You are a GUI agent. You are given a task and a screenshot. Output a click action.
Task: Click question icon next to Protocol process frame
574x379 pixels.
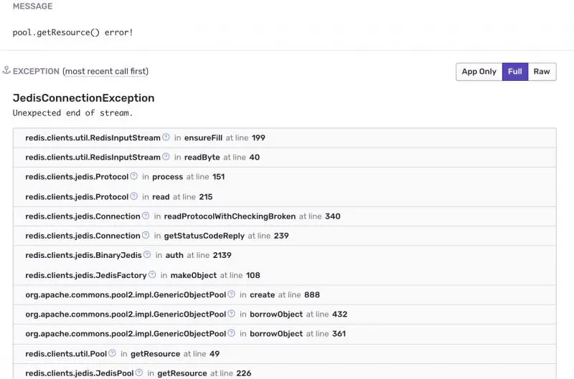134,176
